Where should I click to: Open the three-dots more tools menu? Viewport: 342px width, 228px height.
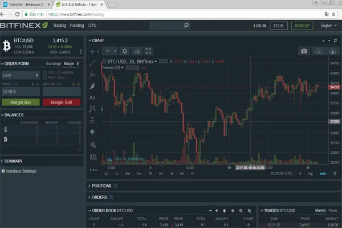(93, 170)
